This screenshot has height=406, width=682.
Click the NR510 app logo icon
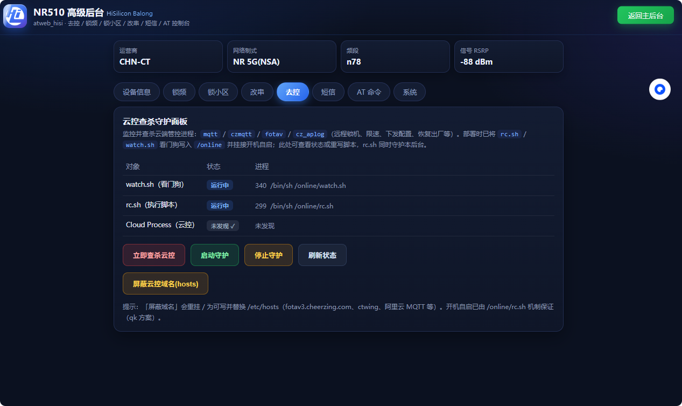point(15,16)
